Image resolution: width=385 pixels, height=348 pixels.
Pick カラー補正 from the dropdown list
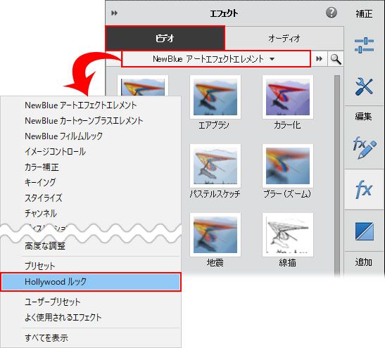pos(42,167)
